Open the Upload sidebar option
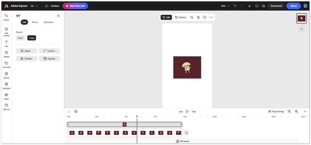311x145 pixels. point(6,54)
